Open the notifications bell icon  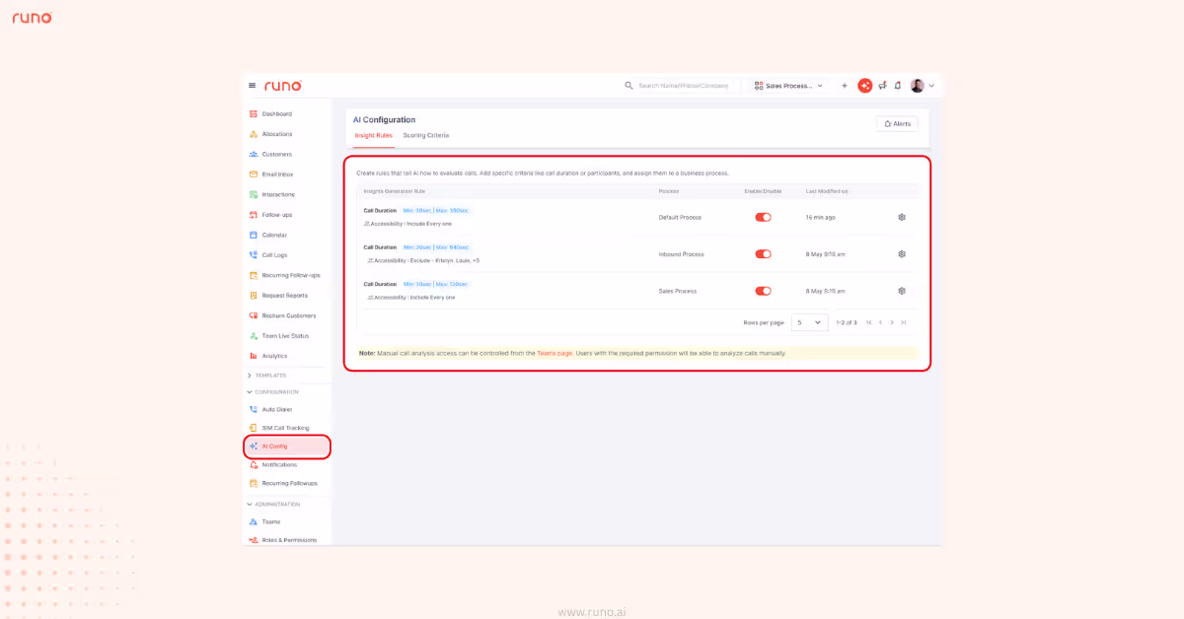click(897, 86)
